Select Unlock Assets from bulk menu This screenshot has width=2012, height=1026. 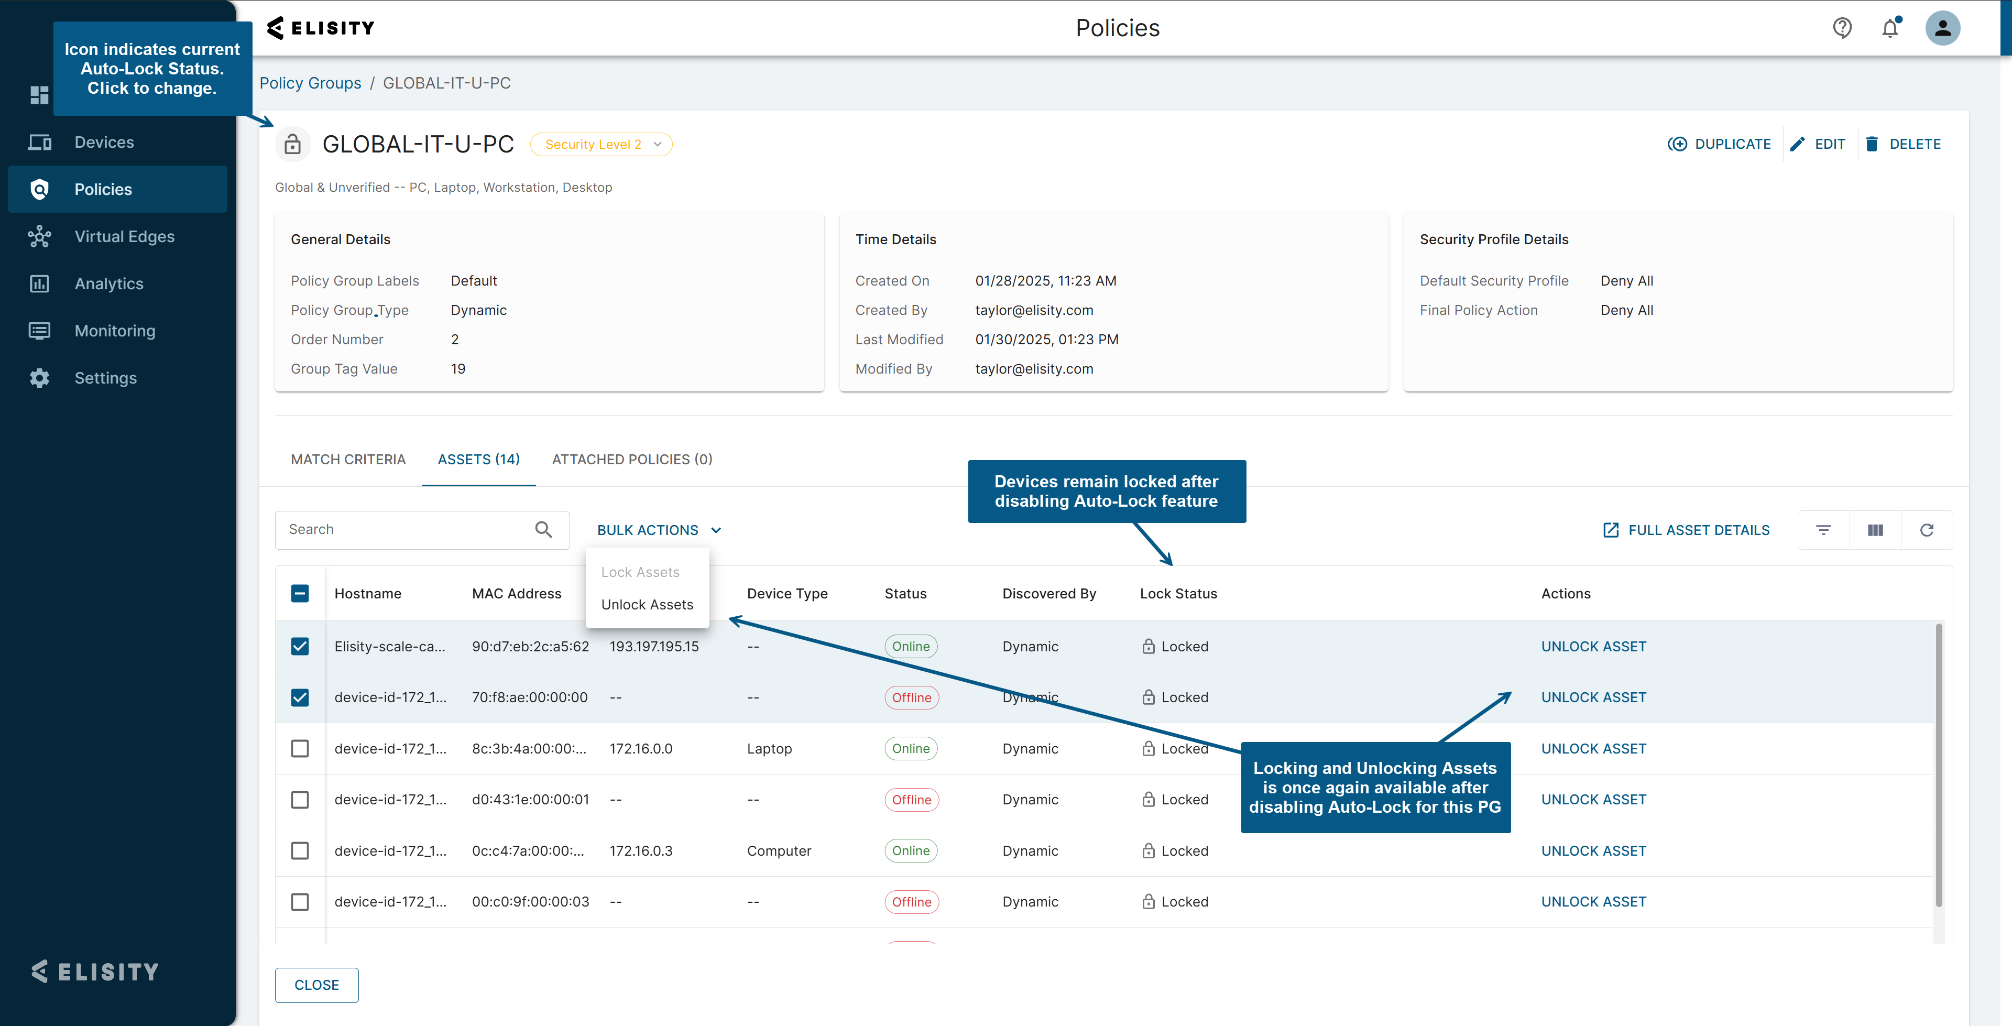point(647,604)
